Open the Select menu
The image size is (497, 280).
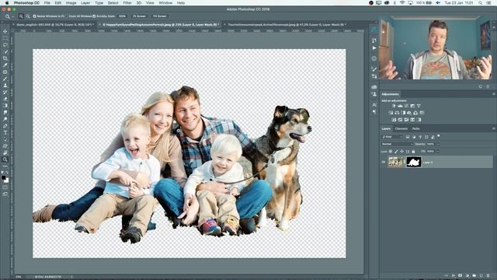click(113, 3)
